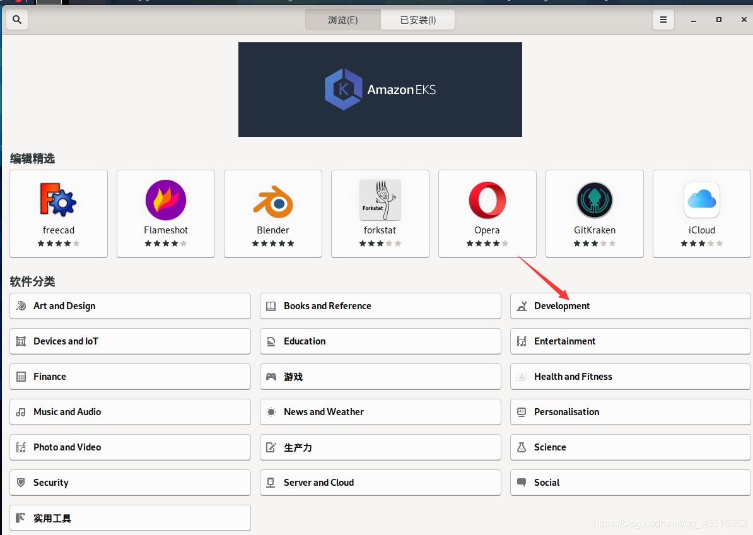Click the Science flask icon
This screenshot has height=535, width=753.
pyautogui.click(x=521, y=447)
